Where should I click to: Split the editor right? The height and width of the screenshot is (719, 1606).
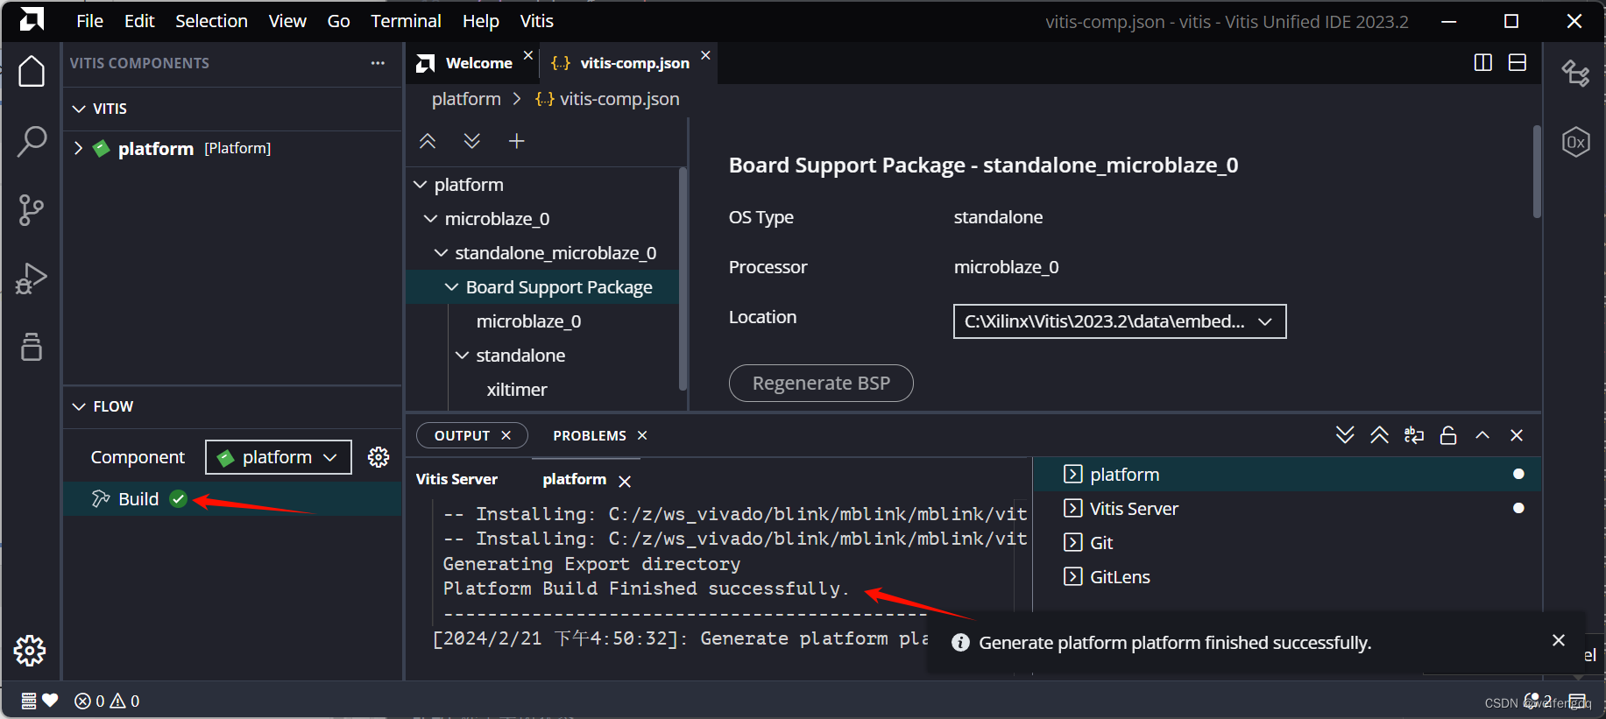pos(1483,63)
